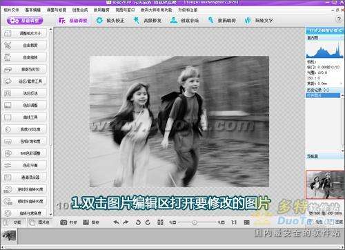Rotate image counterclockwise from bottom toolbar

click(138, 222)
